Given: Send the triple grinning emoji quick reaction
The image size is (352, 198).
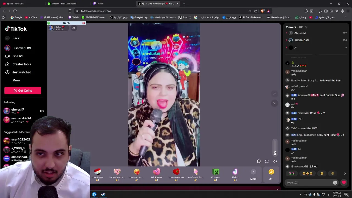Looking at the screenshot, I should [307, 174].
